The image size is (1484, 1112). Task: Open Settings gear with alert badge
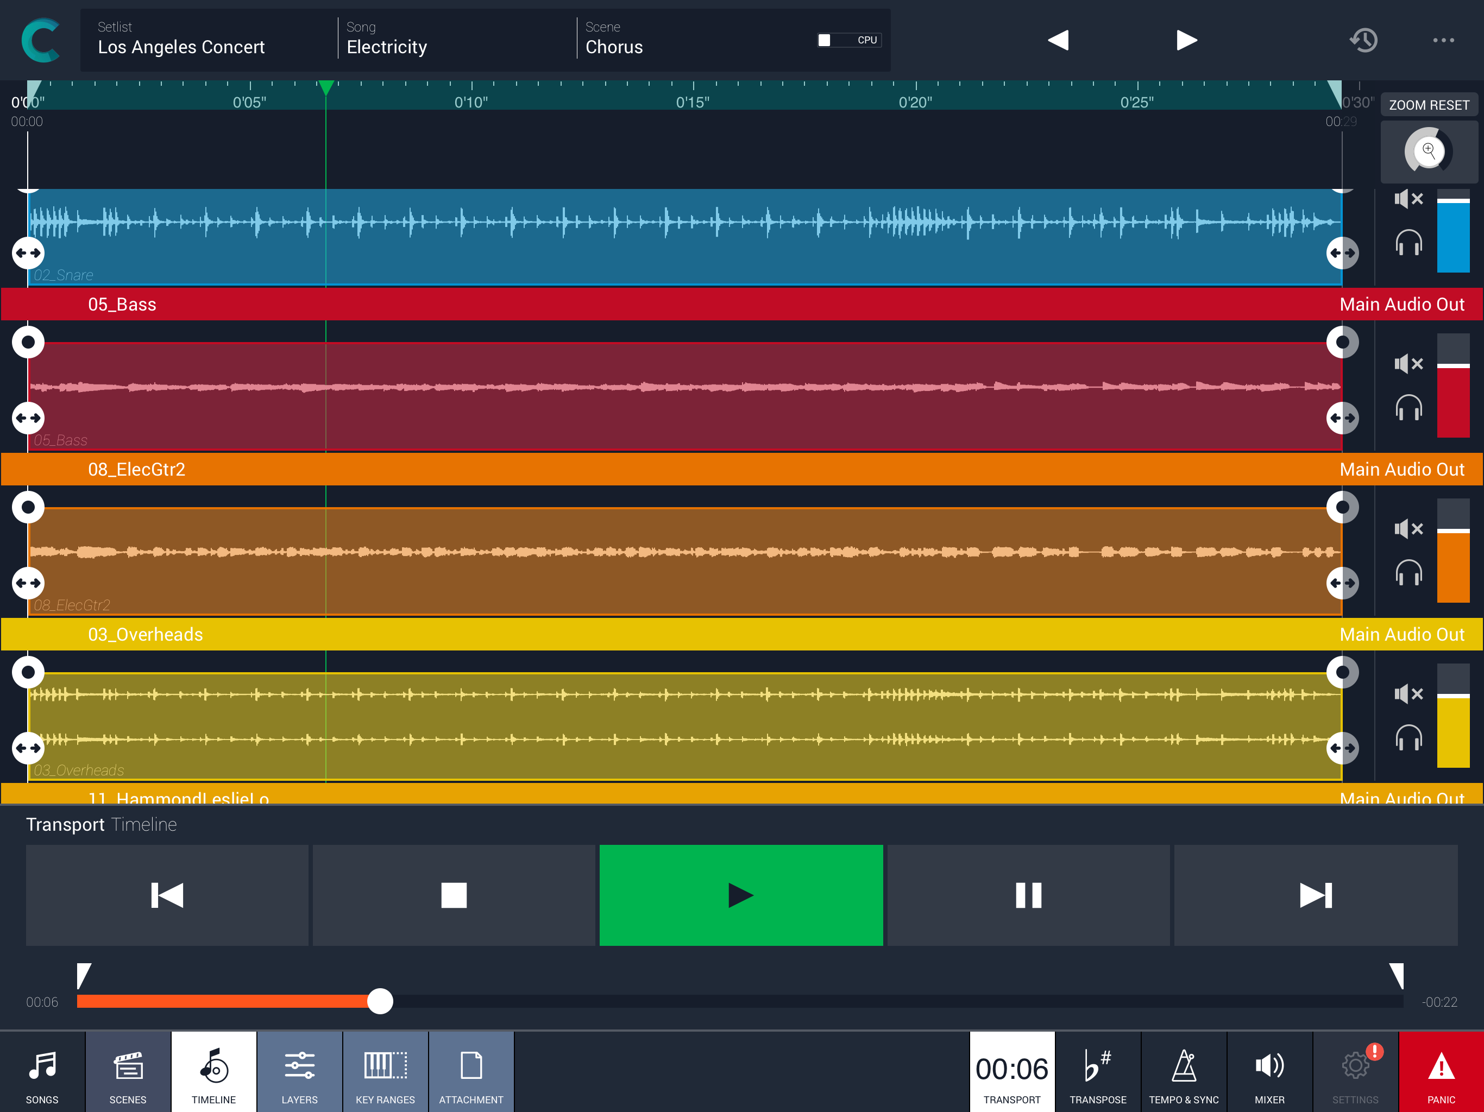1355,1072
